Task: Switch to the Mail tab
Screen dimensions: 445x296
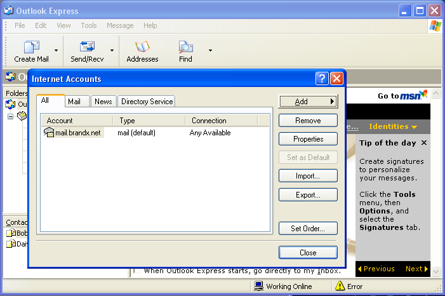Action: click(x=77, y=102)
